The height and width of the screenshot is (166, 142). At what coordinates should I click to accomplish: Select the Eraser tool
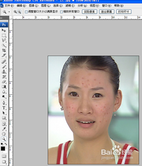click(x=4, y=82)
